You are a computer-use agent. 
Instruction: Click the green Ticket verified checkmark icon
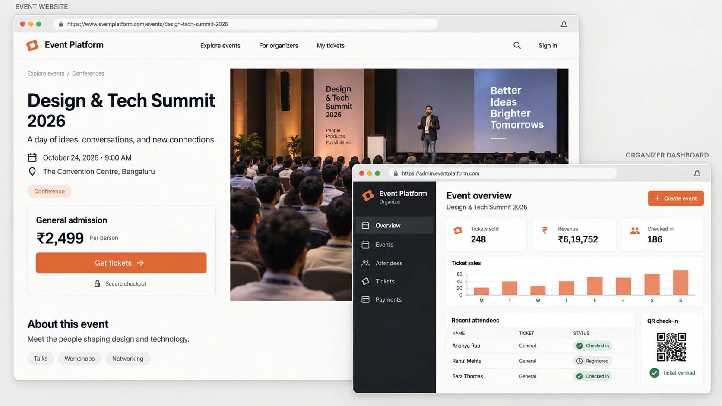click(655, 373)
